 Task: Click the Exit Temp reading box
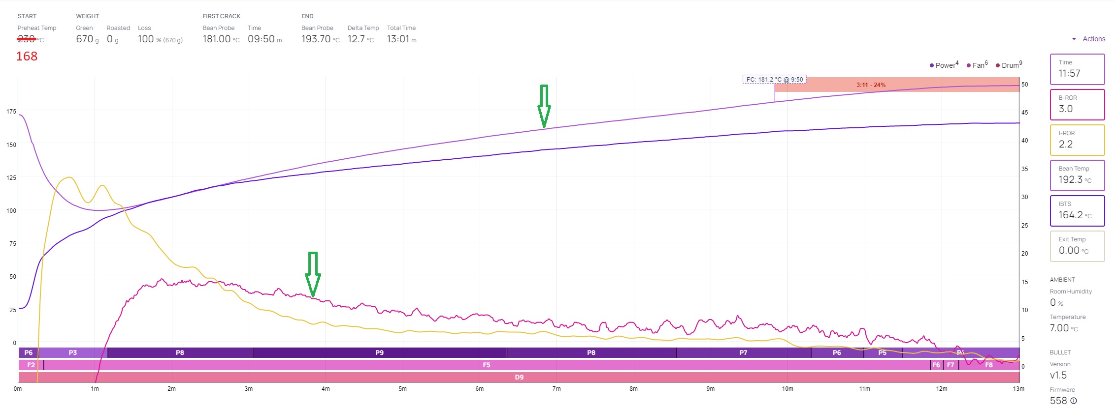tap(1077, 246)
